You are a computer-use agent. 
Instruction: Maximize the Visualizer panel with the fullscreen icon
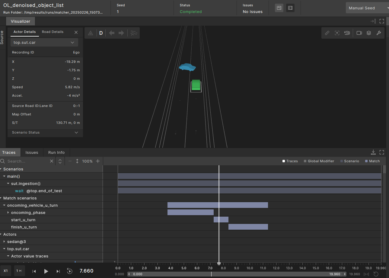coord(382,21)
